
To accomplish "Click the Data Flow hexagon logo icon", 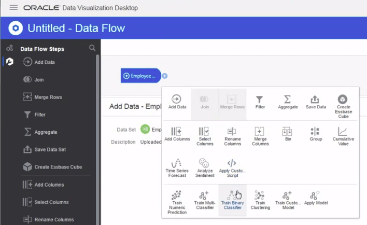I will [16, 28].
